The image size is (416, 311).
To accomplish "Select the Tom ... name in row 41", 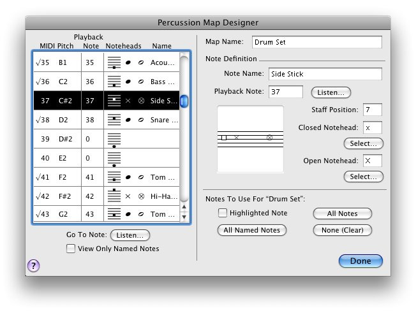I will (163, 177).
